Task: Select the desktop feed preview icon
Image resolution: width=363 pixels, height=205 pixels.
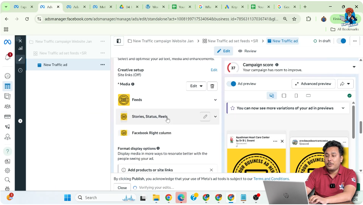Action: (x=272, y=96)
